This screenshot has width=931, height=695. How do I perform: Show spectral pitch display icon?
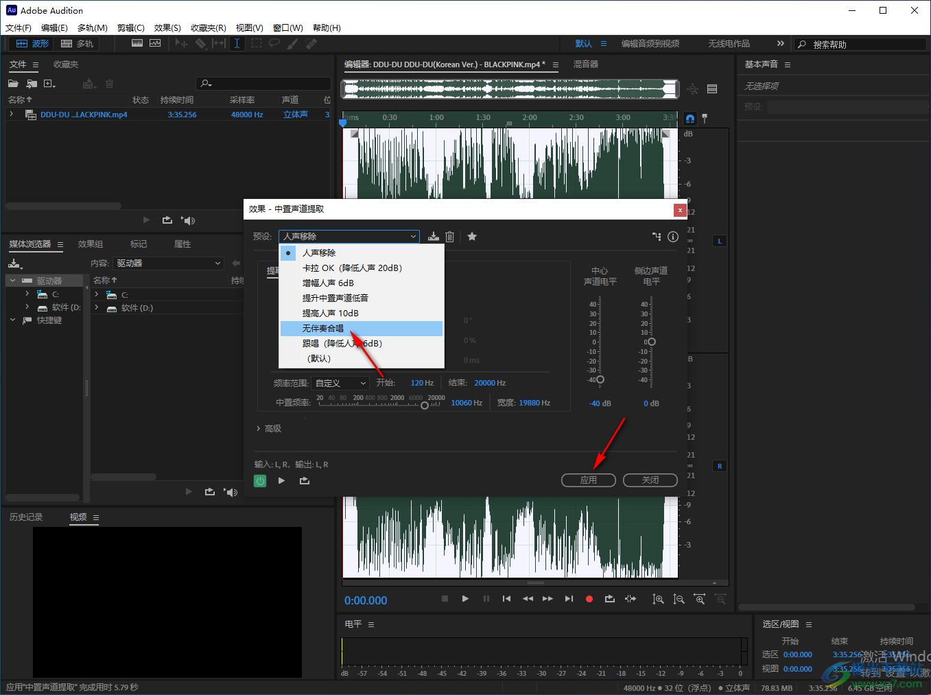(x=155, y=43)
